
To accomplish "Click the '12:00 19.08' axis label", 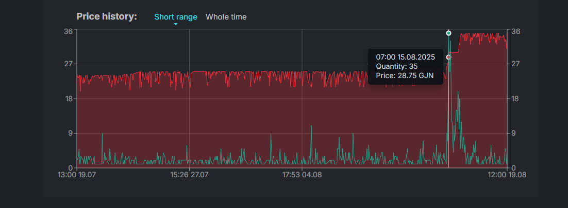I will pos(507,175).
